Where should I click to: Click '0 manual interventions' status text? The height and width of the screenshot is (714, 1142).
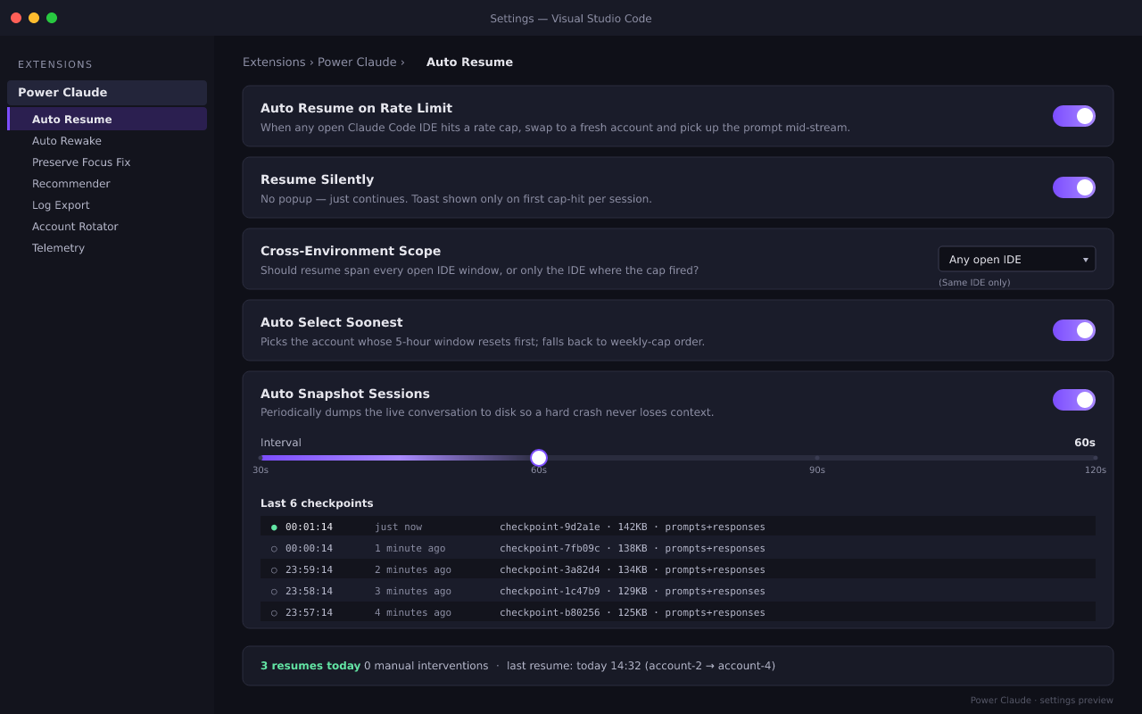coord(426,666)
